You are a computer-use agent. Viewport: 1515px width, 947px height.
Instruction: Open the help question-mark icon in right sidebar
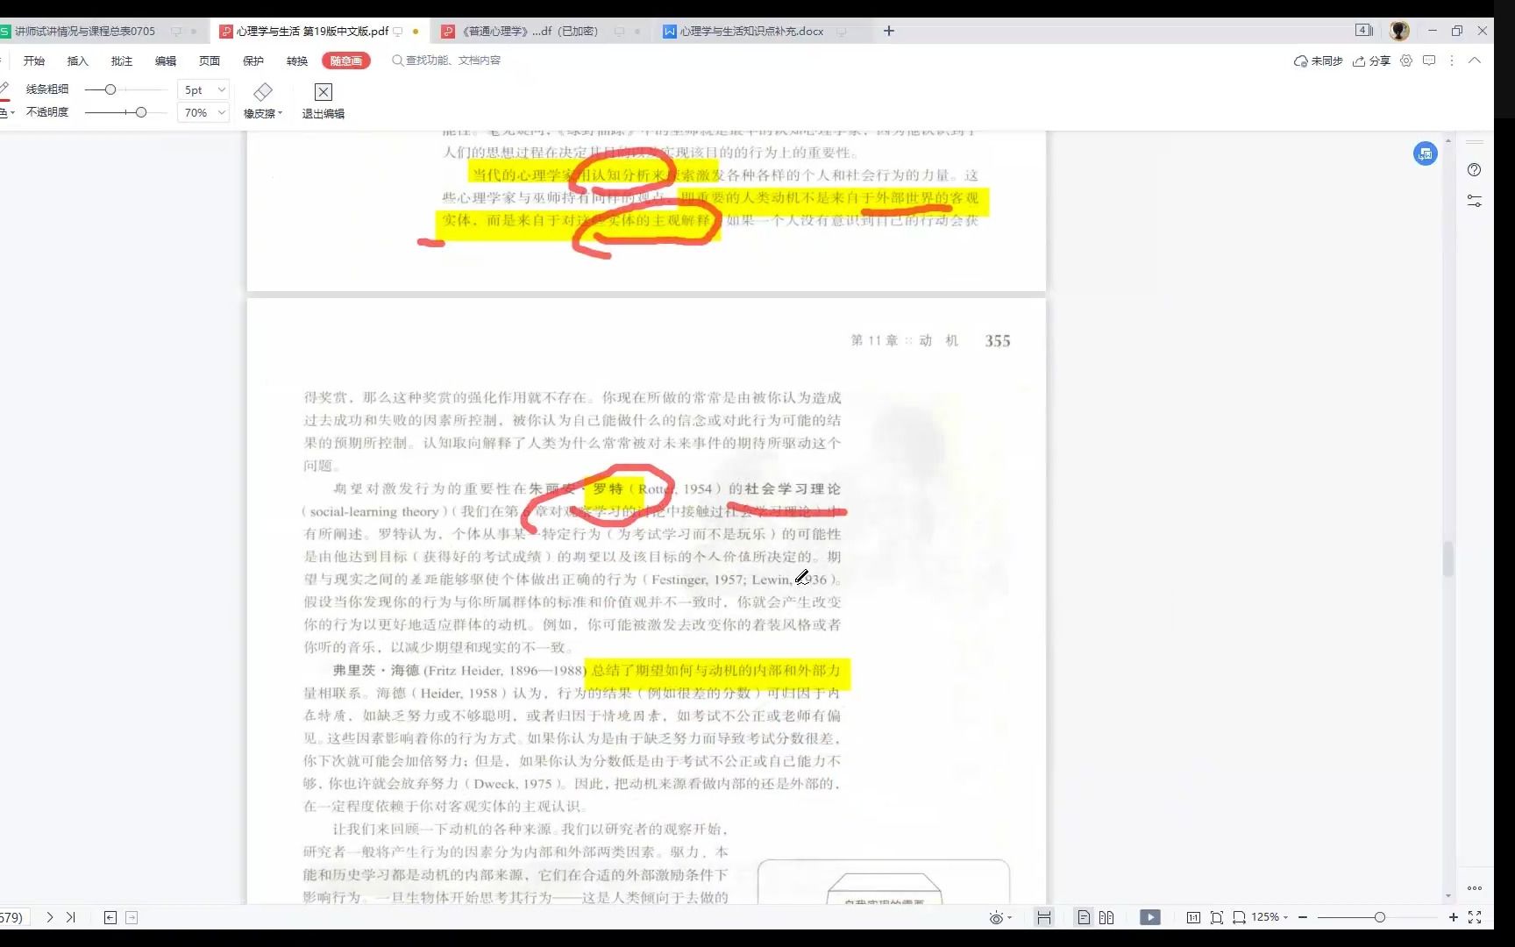1475,170
